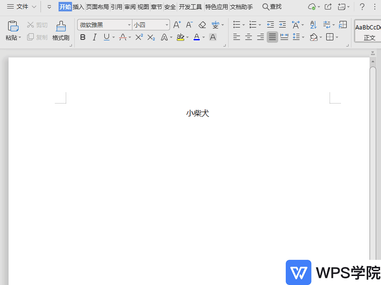Pick a font color with the blue A
381x285 pixels.
[197, 37]
